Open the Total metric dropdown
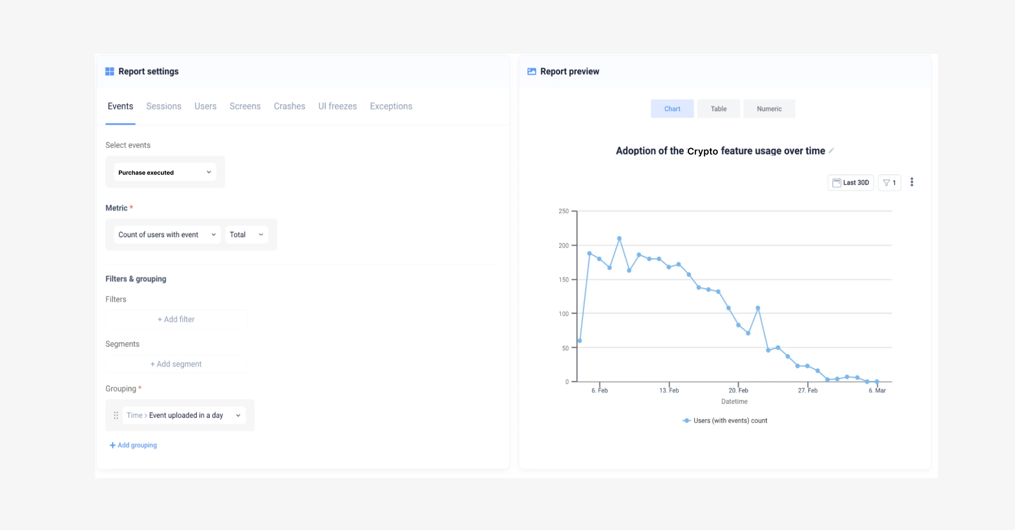 click(x=246, y=235)
